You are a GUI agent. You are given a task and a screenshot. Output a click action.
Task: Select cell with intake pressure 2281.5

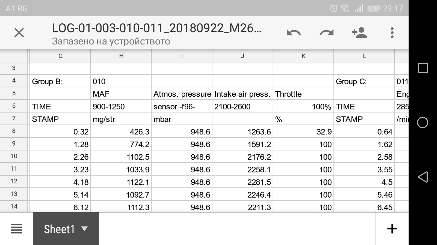[x=243, y=182]
